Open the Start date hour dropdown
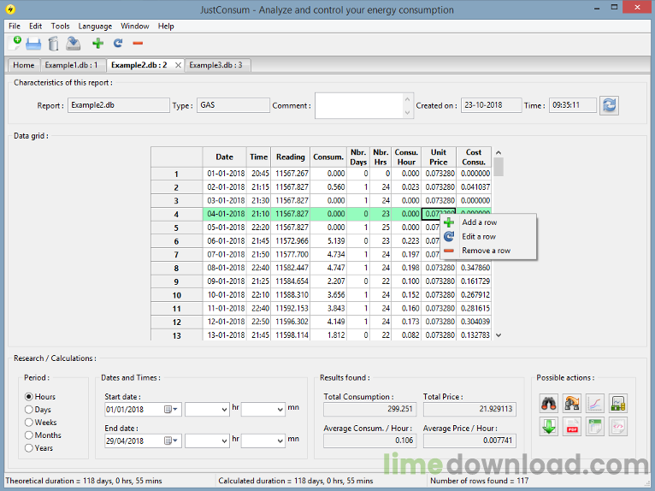 (x=224, y=410)
